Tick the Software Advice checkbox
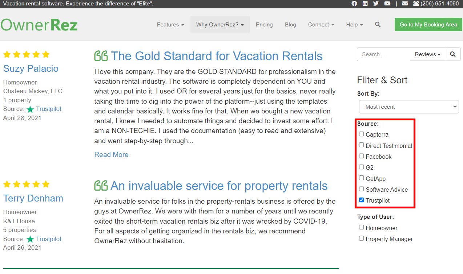The image size is (463, 274). pos(361,189)
